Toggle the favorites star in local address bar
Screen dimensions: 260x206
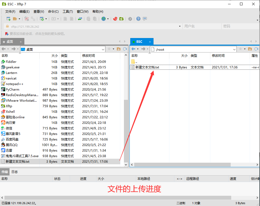pos(108,49)
